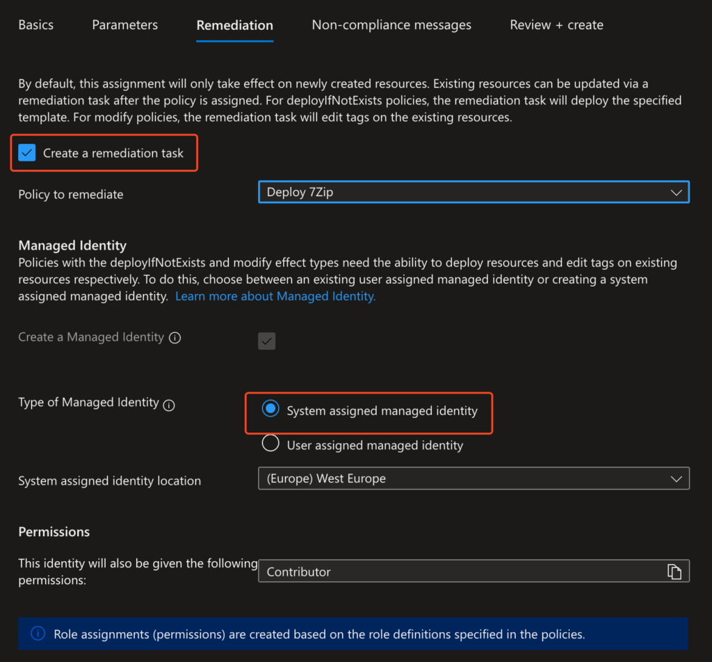Expand the System assigned identity location dropdown
The height and width of the screenshot is (662, 712).
[473, 478]
